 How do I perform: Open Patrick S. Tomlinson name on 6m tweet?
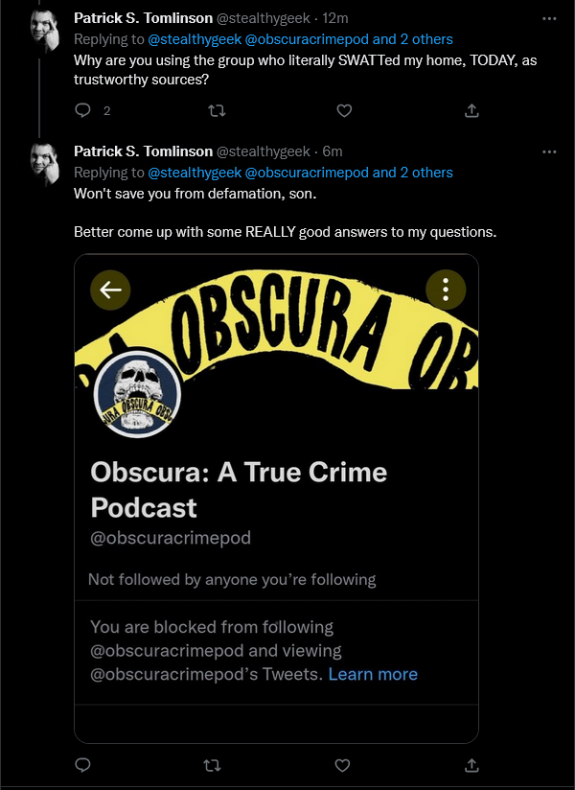pyautogui.click(x=144, y=151)
